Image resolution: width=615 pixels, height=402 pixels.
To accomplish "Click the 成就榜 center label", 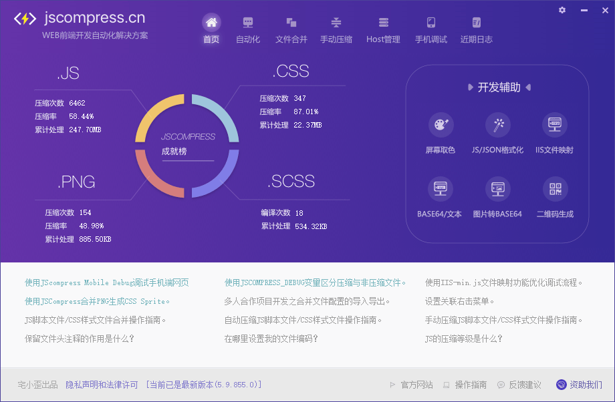I will click(174, 151).
